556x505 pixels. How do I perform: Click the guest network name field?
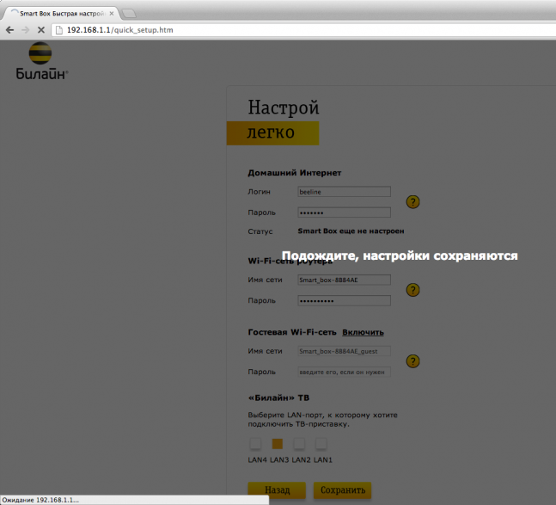point(344,351)
